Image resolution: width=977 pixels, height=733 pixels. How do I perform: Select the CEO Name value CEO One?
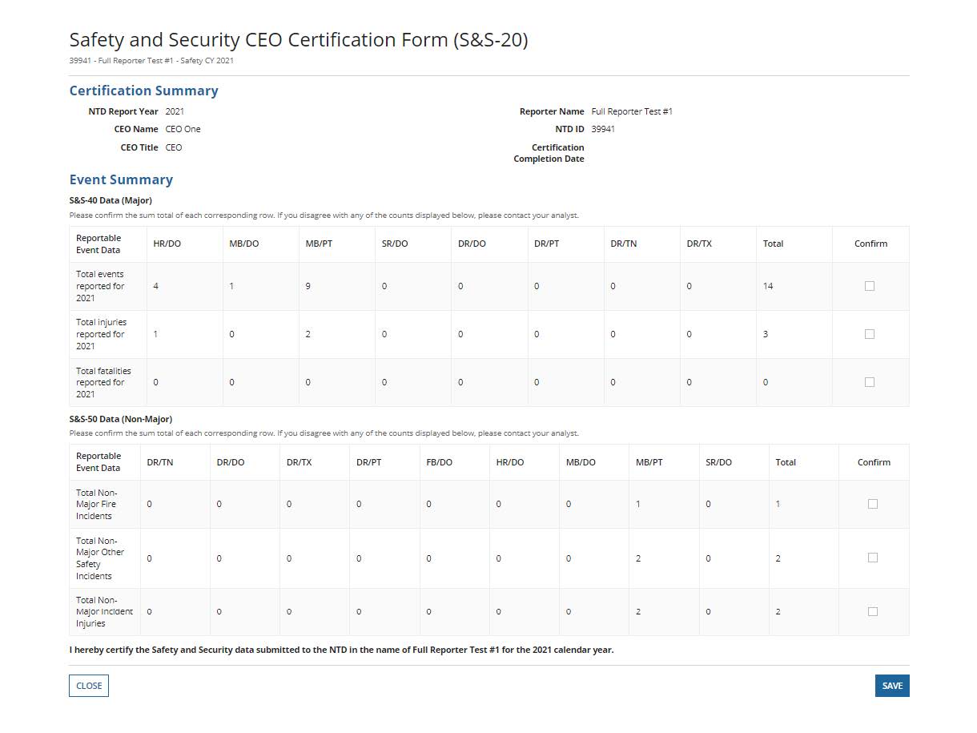(183, 128)
